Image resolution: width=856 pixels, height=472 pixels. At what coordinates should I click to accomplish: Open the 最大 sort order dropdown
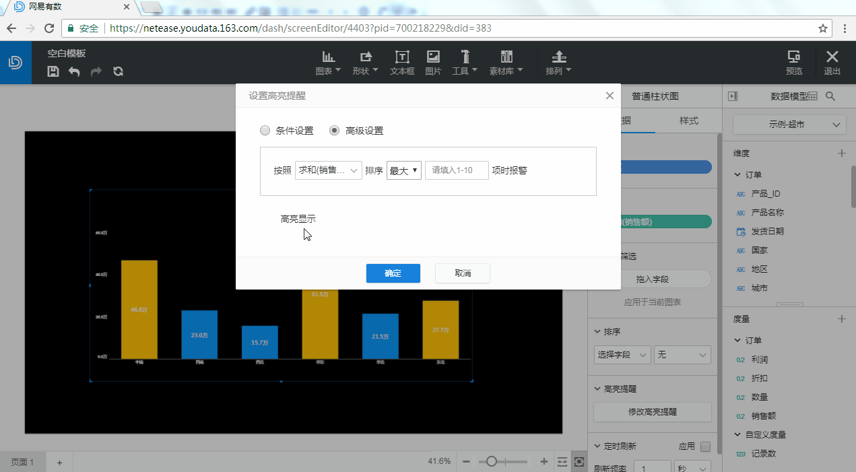pos(404,170)
